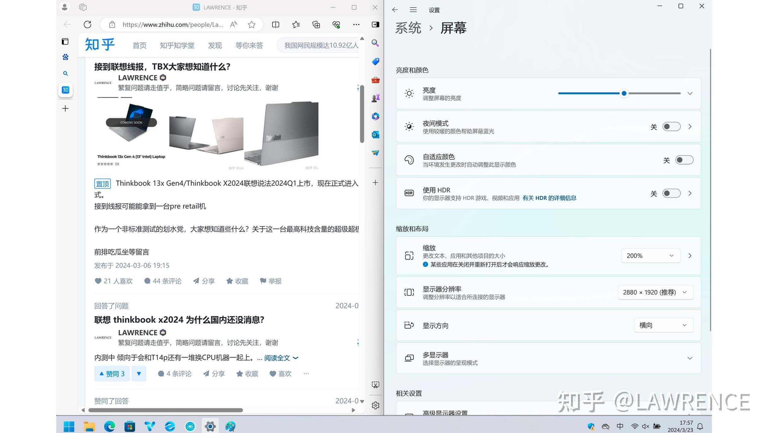Open Drop in the Edge sidebar
This screenshot has width=770, height=433.
pos(375,153)
